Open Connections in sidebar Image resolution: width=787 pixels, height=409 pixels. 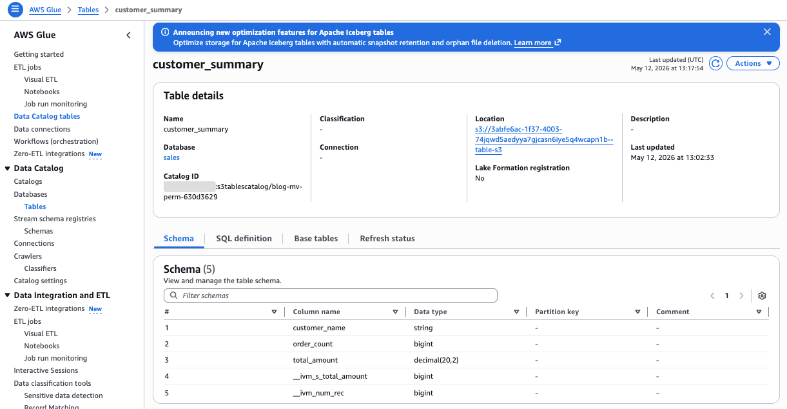[x=34, y=243]
